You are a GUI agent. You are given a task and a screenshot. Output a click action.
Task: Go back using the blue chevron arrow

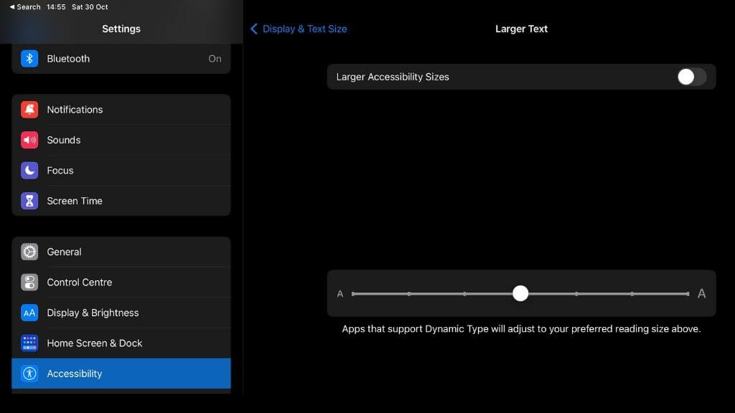pos(254,29)
